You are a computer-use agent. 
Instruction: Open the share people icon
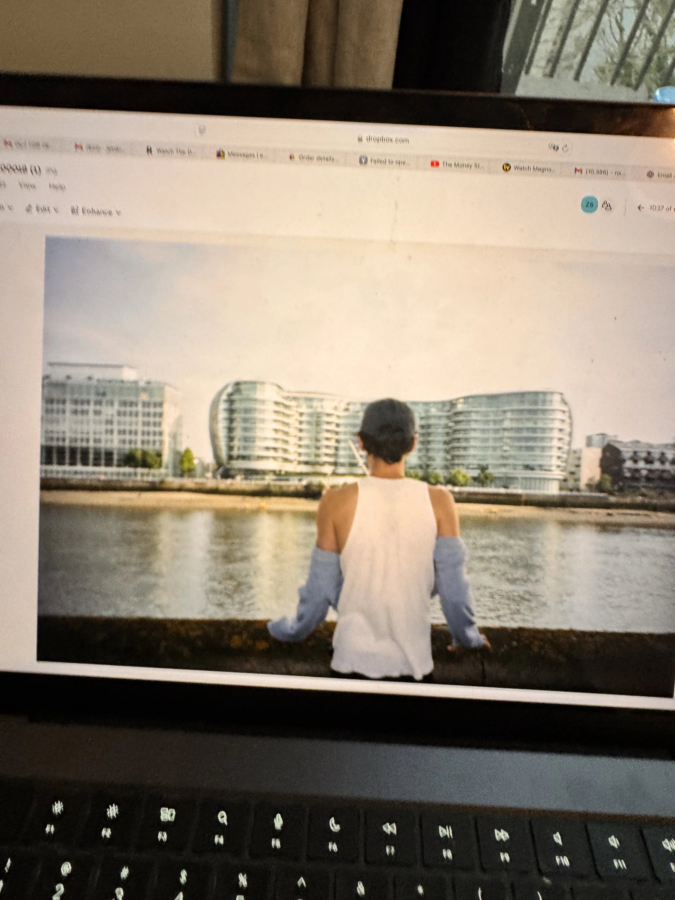(x=607, y=206)
